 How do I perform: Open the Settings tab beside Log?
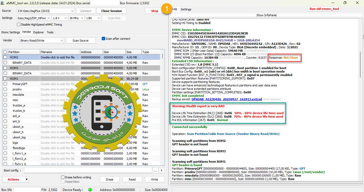[186, 9]
